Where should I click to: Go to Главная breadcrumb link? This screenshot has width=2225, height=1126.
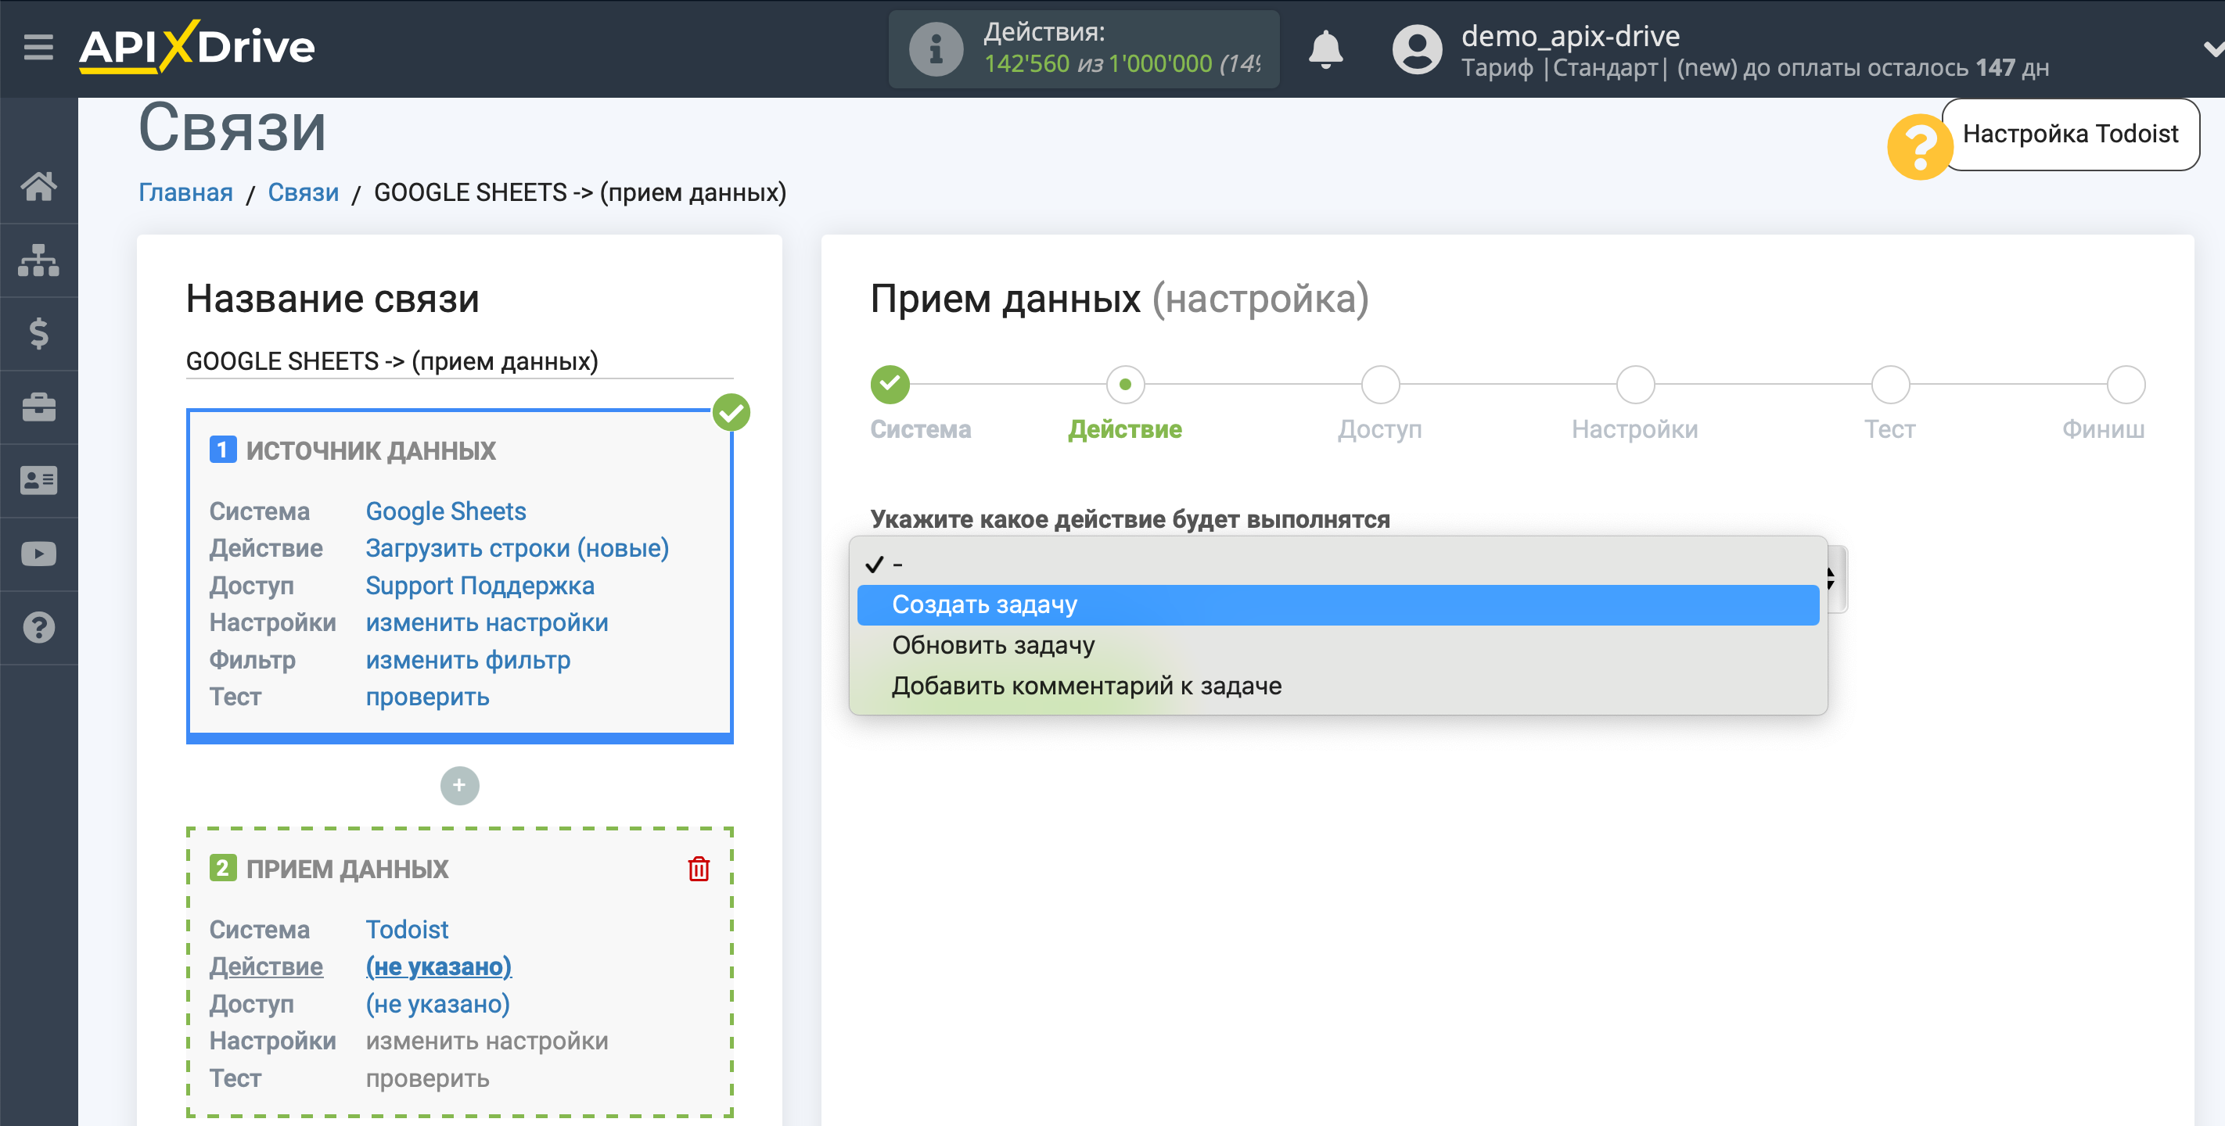[185, 192]
